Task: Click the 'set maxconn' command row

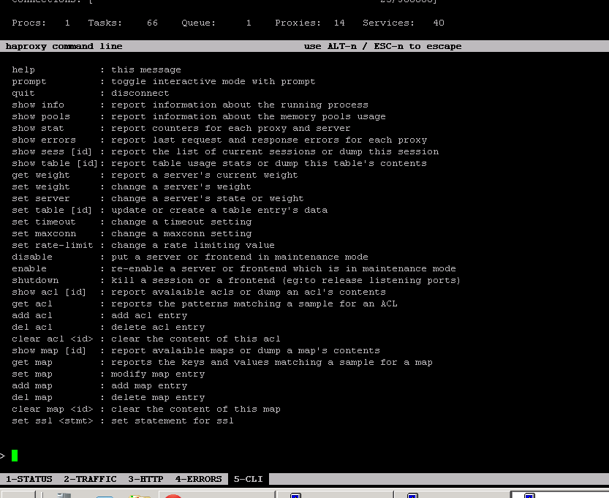Action: point(132,233)
